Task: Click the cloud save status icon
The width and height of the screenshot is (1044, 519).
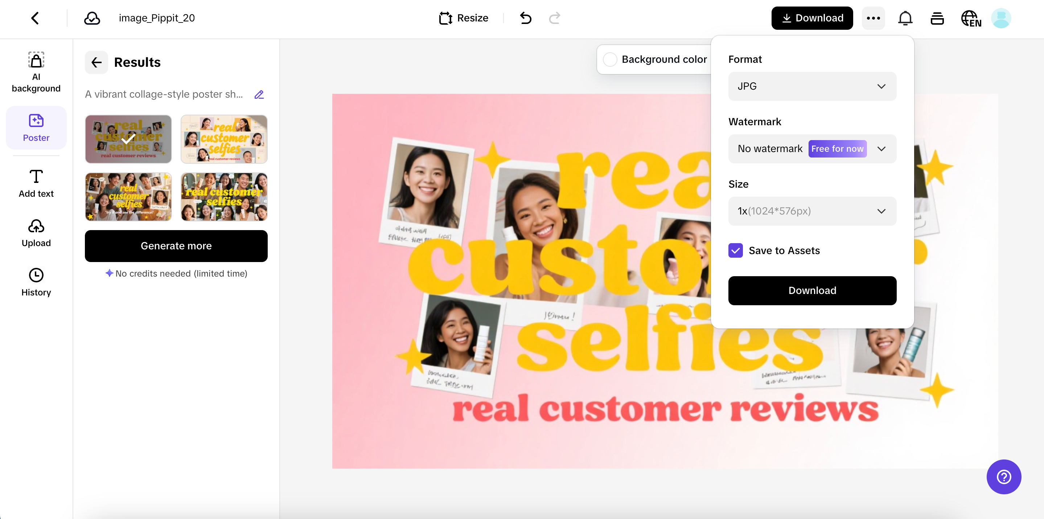Action: click(92, 18)
